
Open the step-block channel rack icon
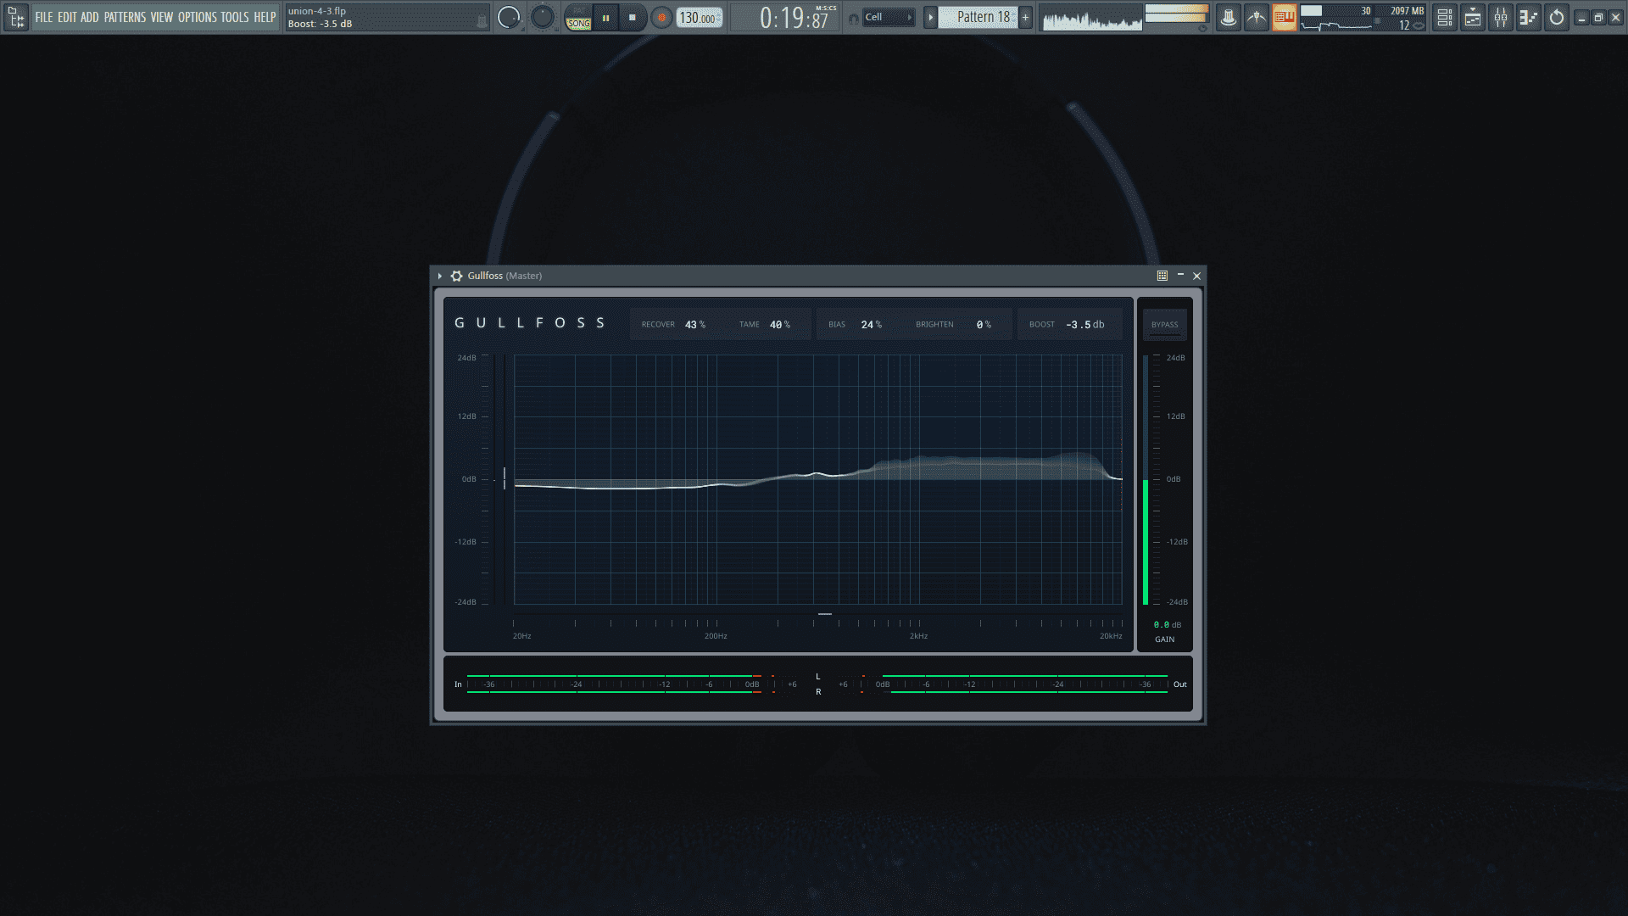(x=1529, y=18)
